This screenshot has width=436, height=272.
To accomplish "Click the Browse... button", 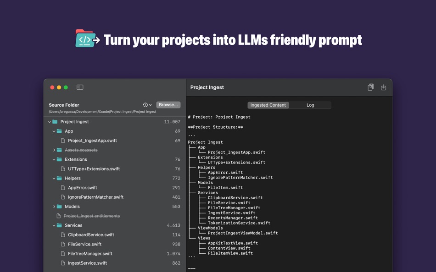I will tap(168, 104).
